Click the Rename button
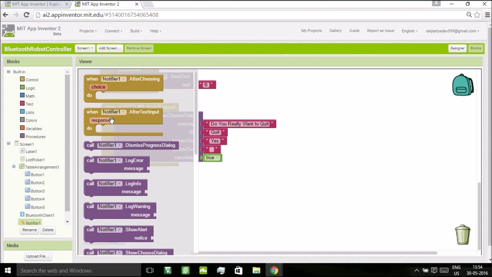 [x=30, y=230]
